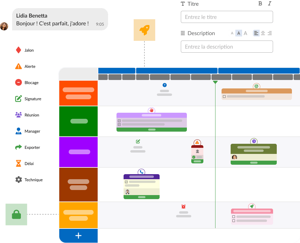Click the green padlock tile

tap(16, 214)
